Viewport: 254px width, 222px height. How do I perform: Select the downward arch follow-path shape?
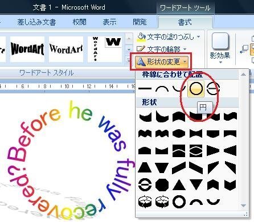pos(179,89)
